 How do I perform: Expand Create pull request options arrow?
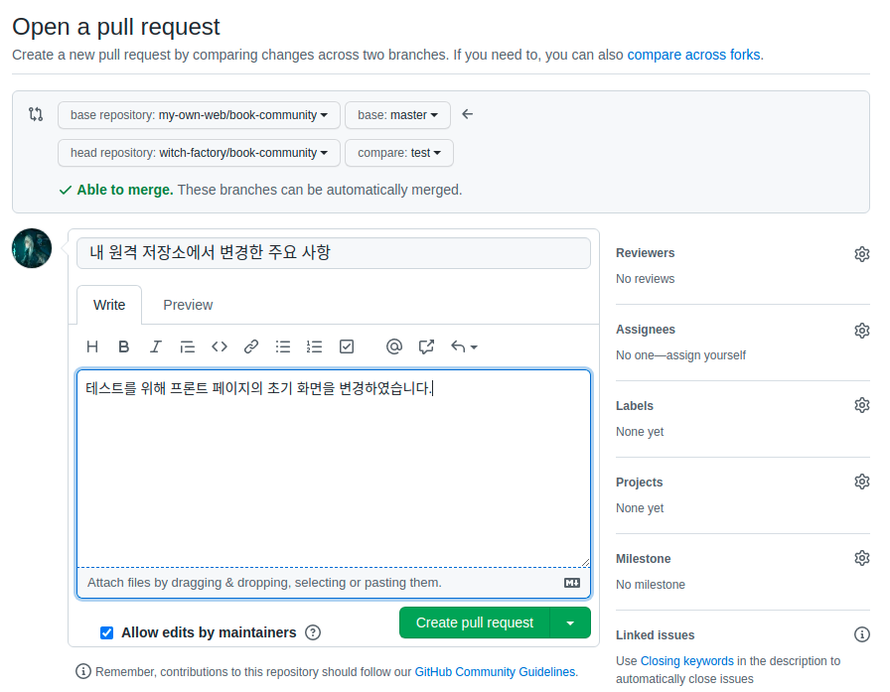[570, 623]
